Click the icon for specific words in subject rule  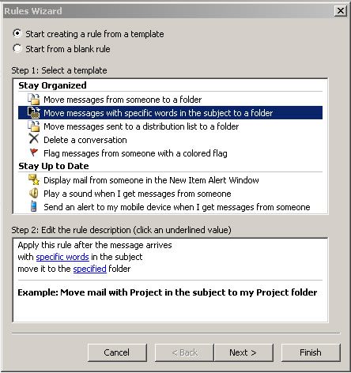[x=33, y=112]
